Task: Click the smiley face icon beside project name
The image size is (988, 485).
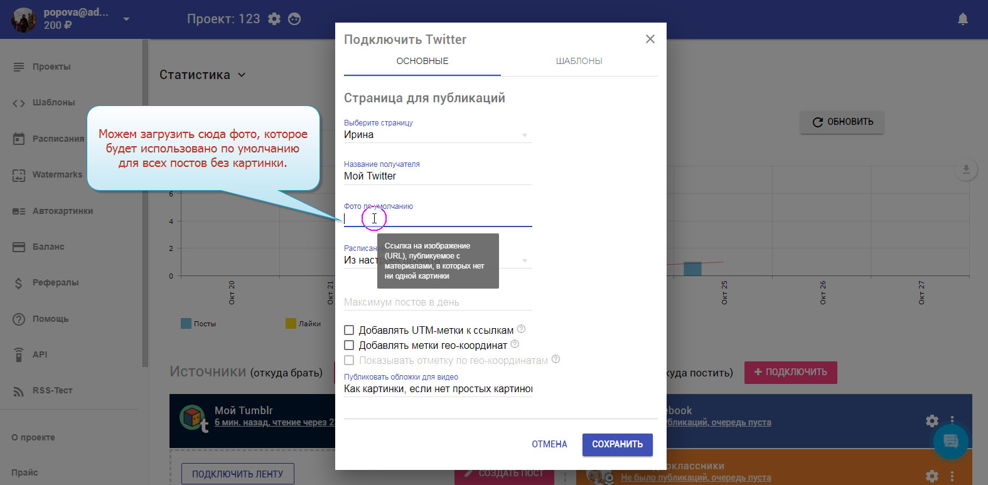Action: 294,19
